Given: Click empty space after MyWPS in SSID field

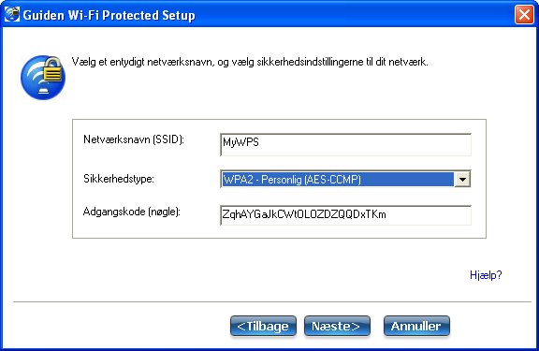Looking at the screenshot, I should point(364,145).
